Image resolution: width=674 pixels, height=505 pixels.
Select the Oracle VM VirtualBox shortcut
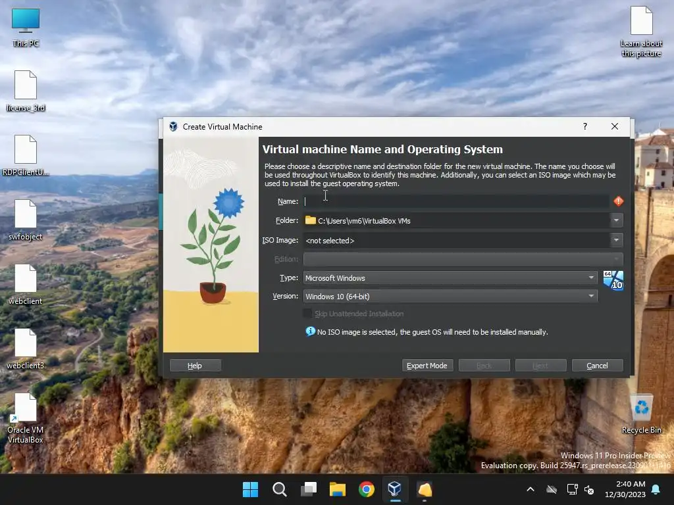click(26, 418)
